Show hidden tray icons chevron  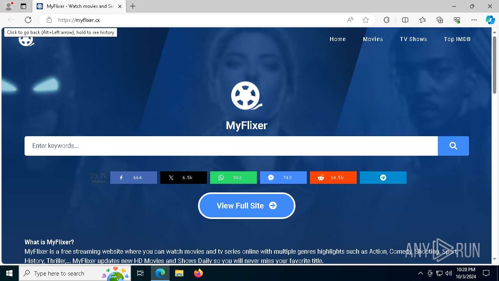(420, 273)
